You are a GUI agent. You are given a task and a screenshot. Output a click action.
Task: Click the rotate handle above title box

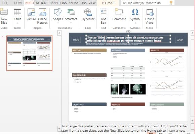click(128, 31)
